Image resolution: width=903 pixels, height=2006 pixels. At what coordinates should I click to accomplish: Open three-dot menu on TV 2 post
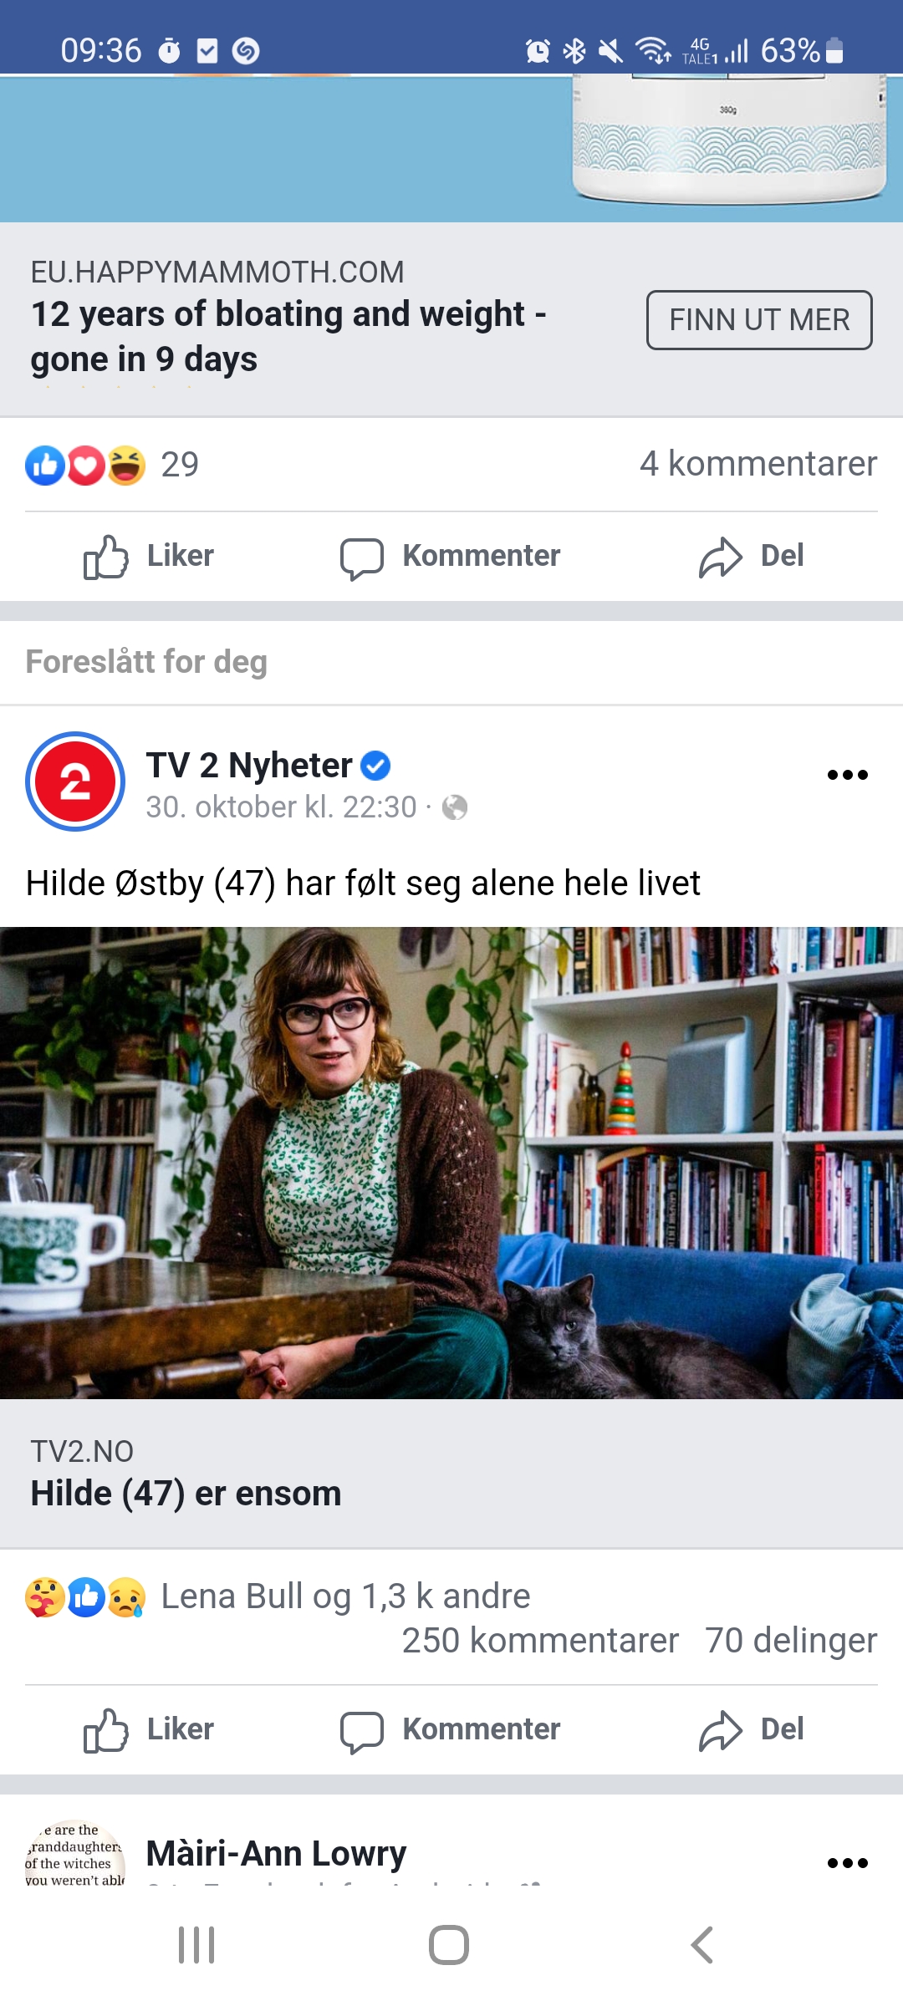click(x=847, y=775)
